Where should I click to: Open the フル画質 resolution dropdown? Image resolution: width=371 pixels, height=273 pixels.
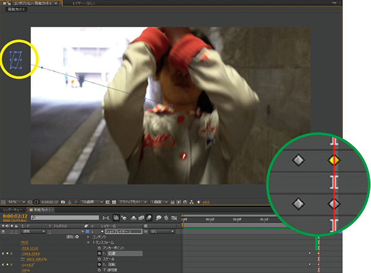pos(92,202)
